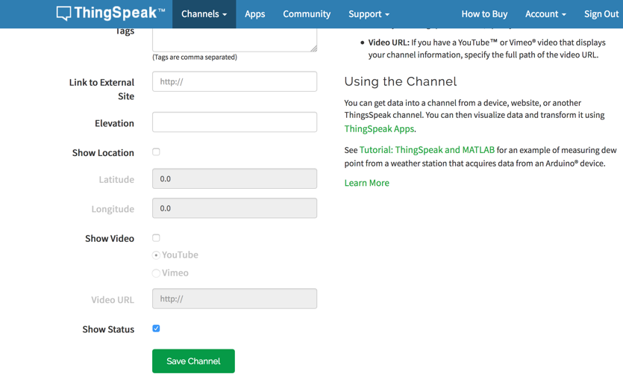Expand the Support dropdown menu

click(x=369, y=14)
